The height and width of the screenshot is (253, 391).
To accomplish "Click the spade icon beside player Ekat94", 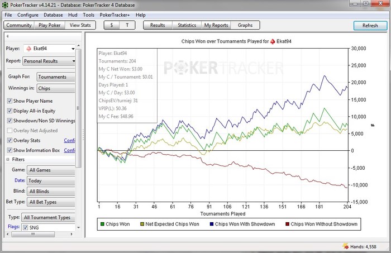I will [x=29, y=49].
